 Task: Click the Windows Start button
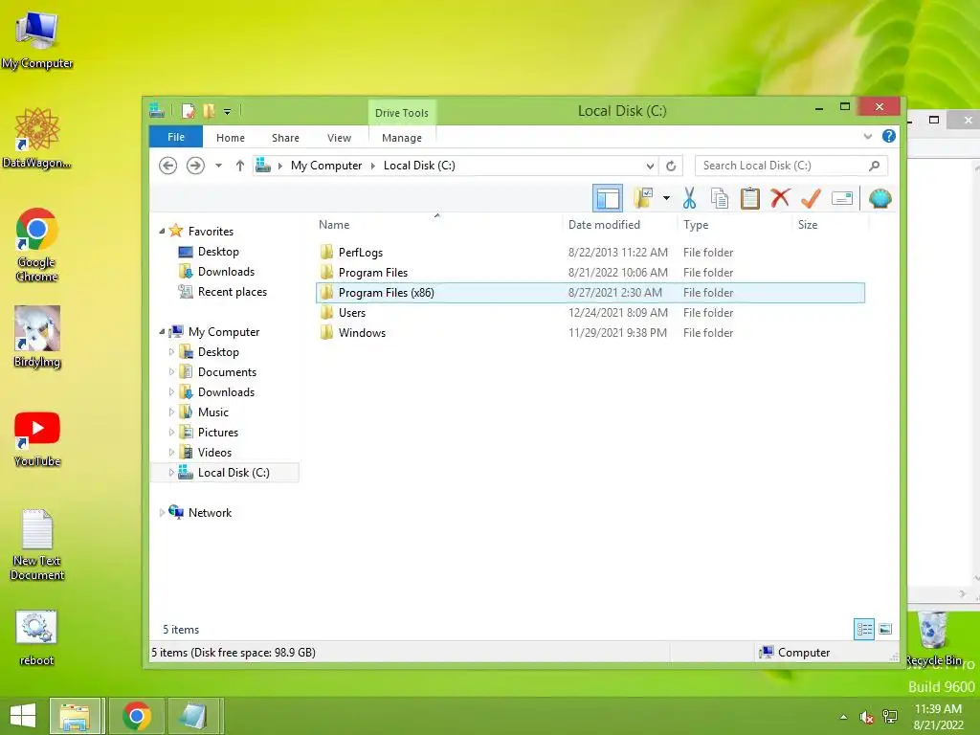pos(23,716)
